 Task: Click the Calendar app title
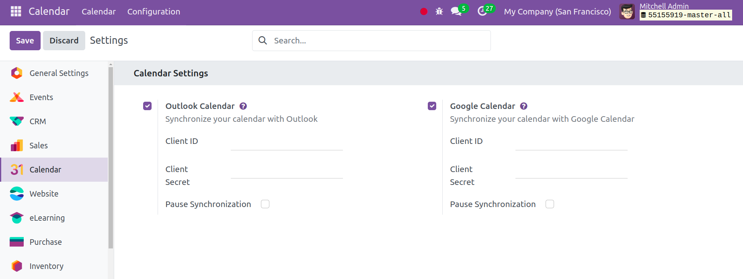tap(49, 11)
